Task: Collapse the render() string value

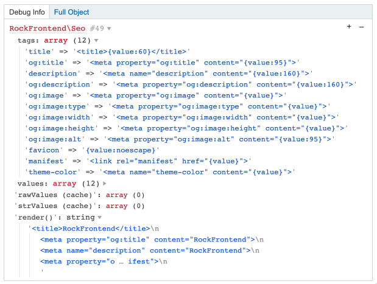Action: coord(100,218)
